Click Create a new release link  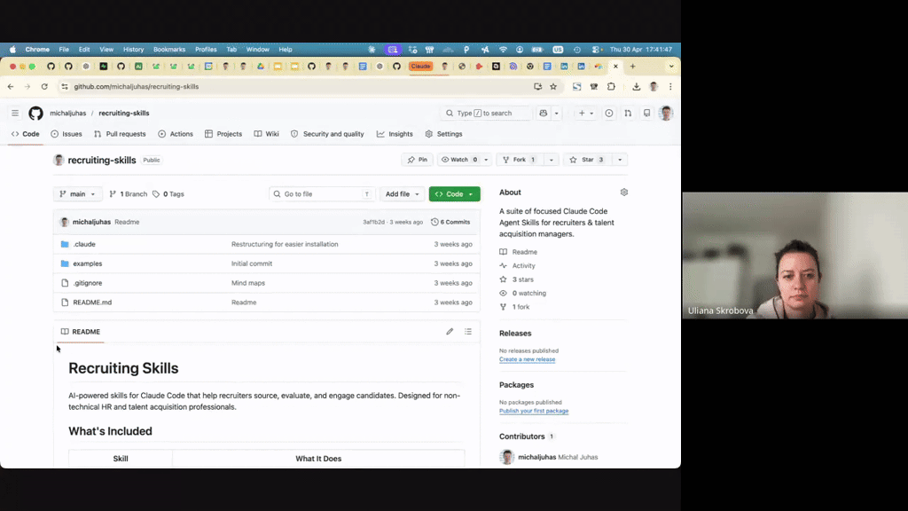527,359
